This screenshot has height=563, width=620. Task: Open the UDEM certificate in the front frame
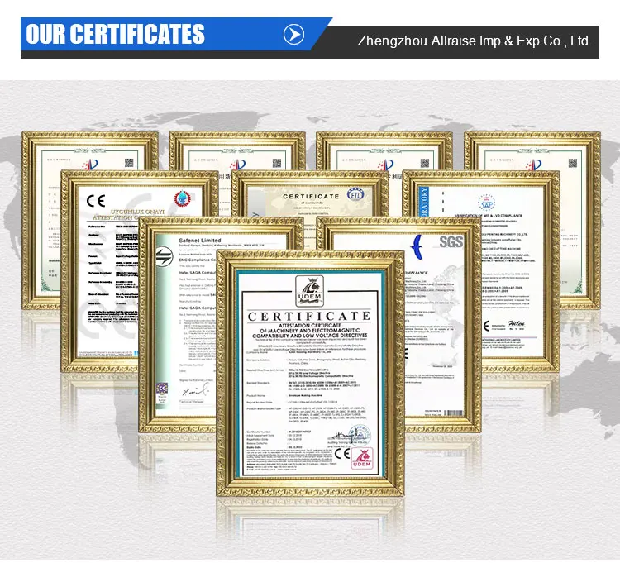coord(310,374)
